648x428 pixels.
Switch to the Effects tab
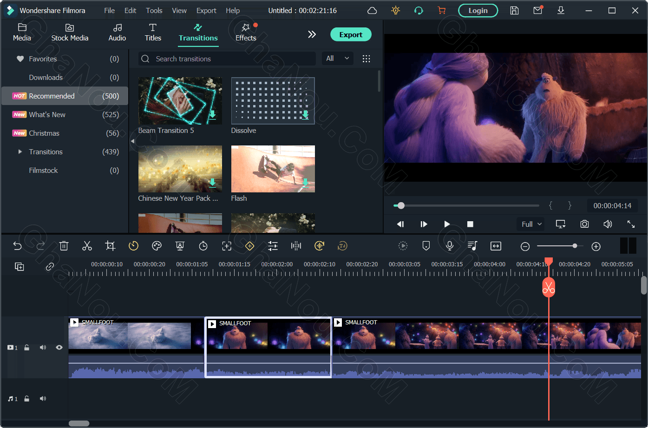tap(246, 33)
